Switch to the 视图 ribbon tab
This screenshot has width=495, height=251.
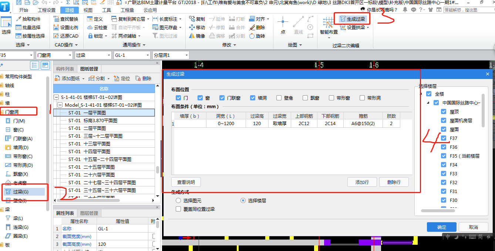pos(88,10)
